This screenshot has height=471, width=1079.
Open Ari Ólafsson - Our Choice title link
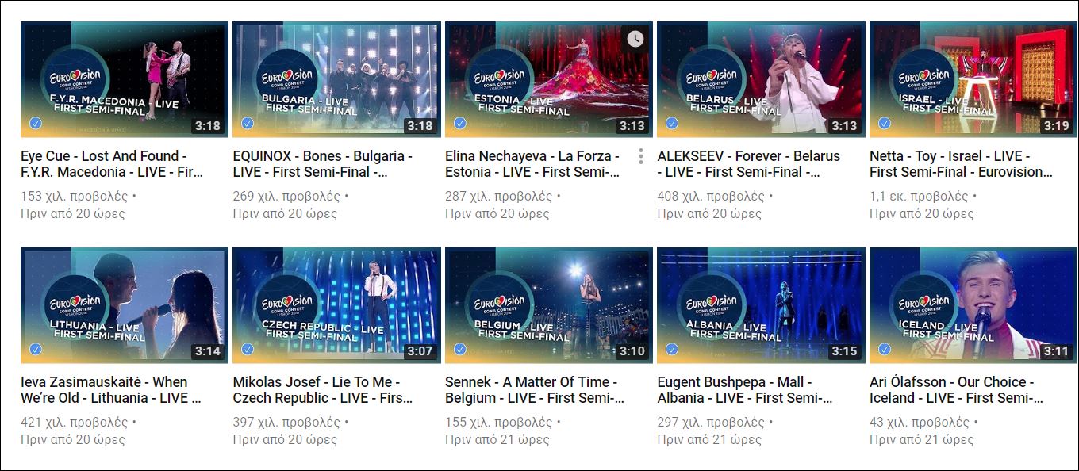958,389
